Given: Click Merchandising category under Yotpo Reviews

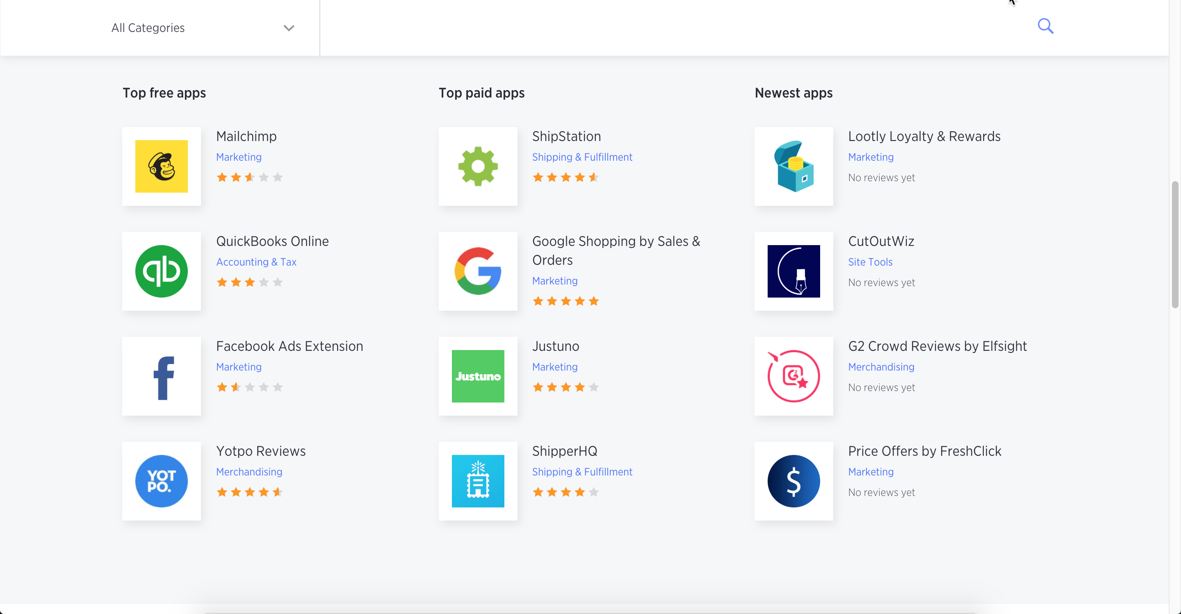Looking at the screenshot, I should 249,472.
